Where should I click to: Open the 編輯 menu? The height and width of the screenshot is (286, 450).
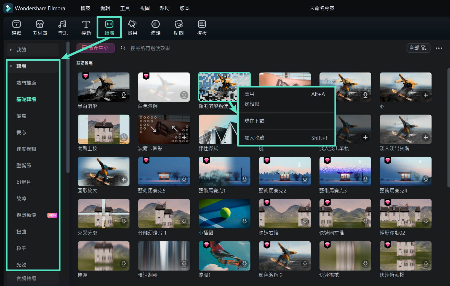pos(105,8)
